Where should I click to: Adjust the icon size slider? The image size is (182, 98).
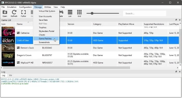click(92, 13)
